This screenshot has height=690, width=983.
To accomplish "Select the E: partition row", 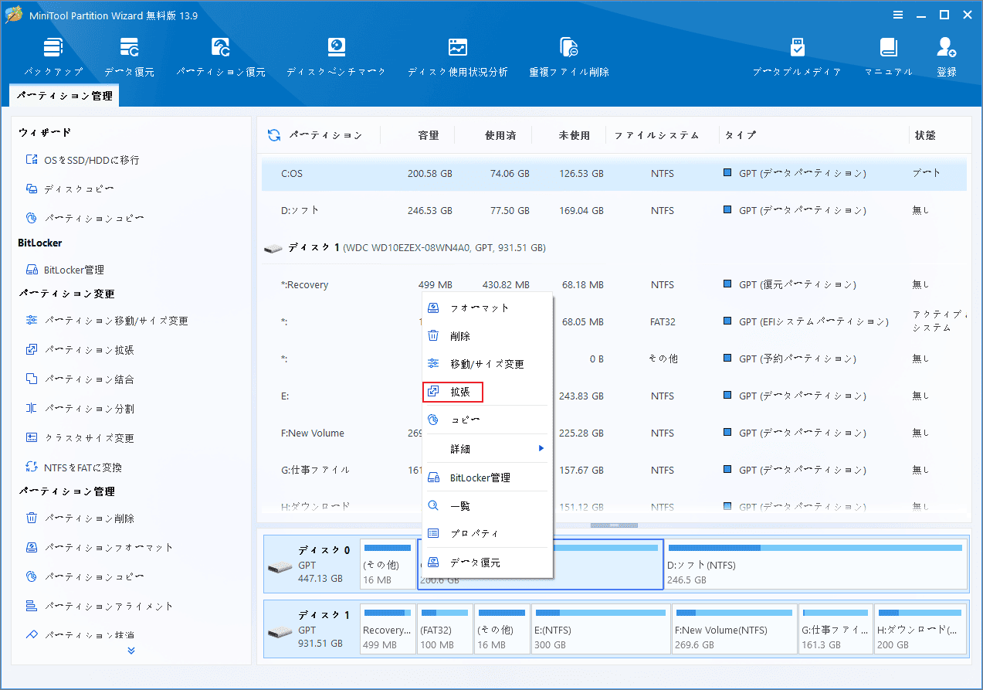I will [x=614, y=396].
